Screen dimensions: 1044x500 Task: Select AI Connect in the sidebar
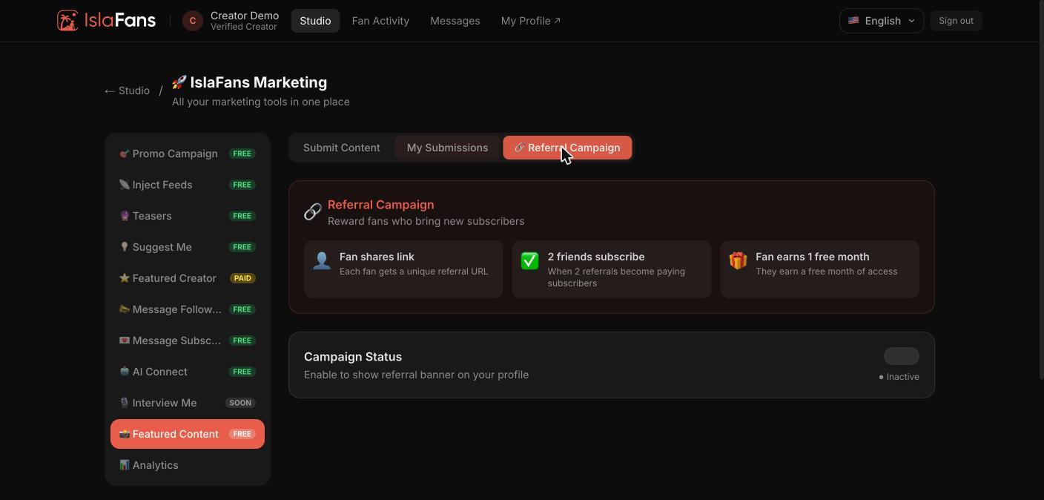point(188,372)
